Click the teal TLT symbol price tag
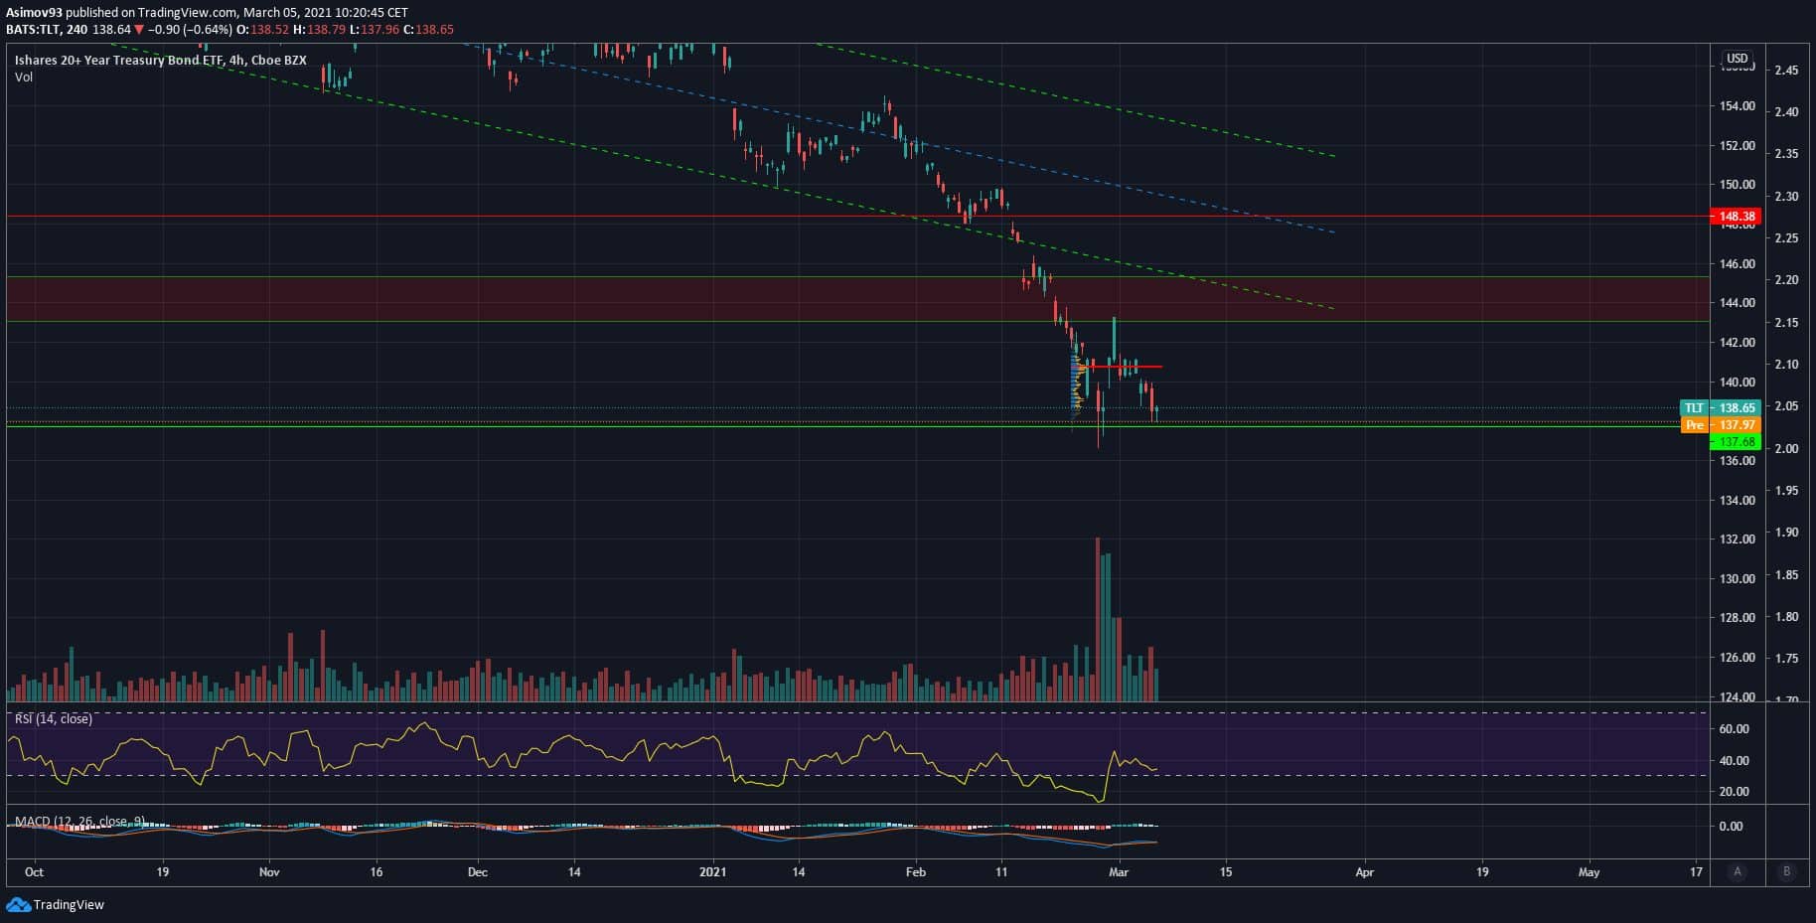 [1694, 407]
